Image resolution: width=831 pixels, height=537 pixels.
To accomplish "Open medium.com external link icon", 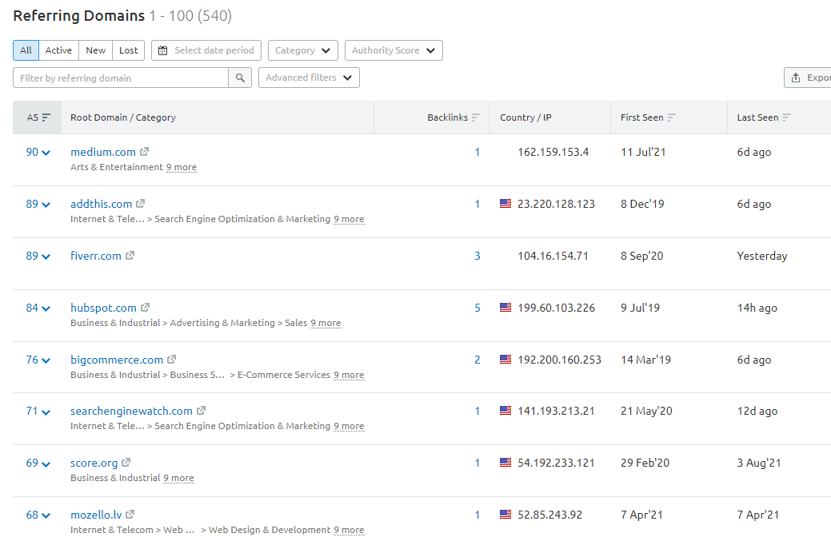I will [x=144, y=152].
